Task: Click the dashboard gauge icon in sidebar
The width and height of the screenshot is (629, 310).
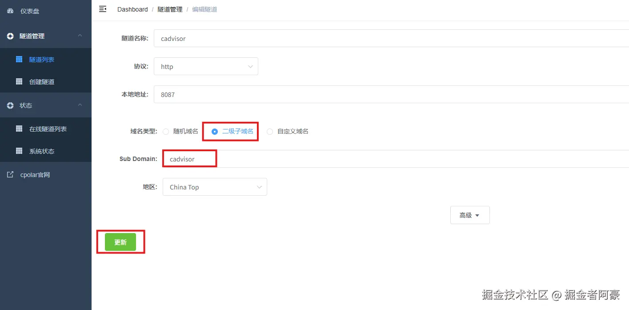Action: click(x=10, y=11)
